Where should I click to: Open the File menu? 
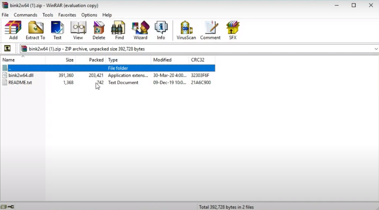coord(5,15)
